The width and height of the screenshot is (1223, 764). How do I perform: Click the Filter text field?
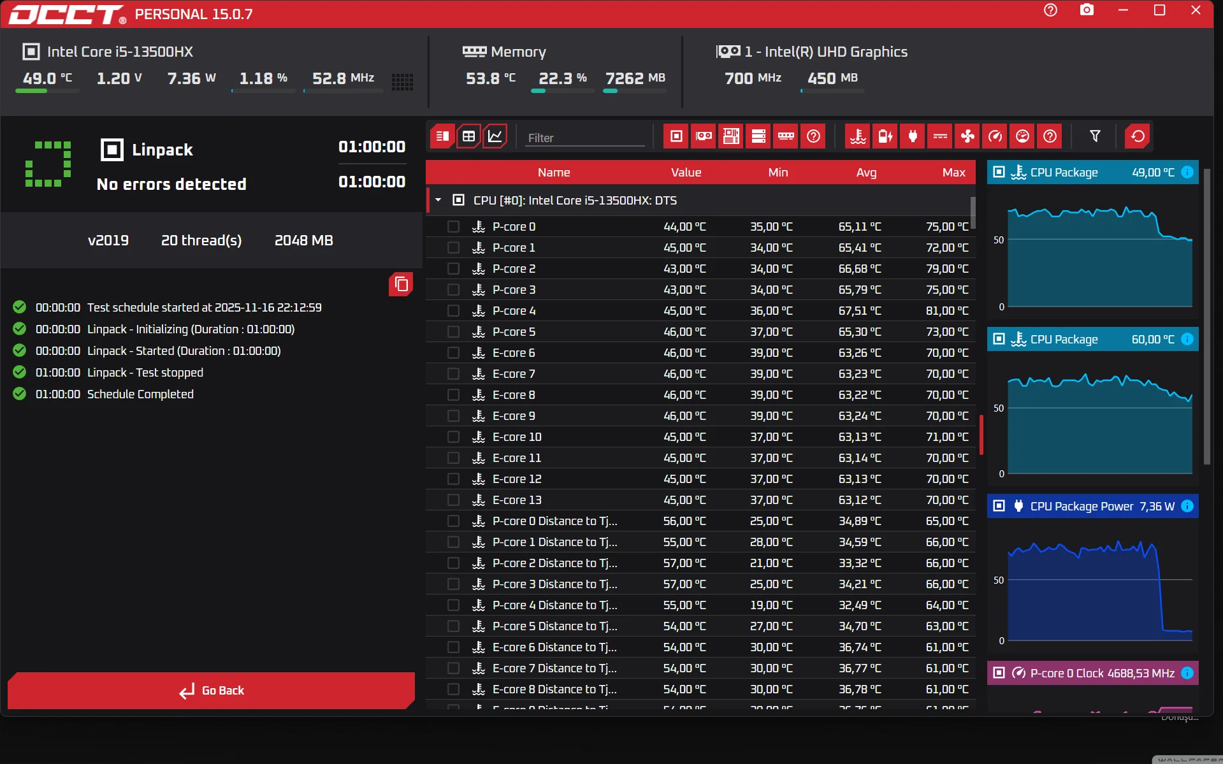[585, 138]
